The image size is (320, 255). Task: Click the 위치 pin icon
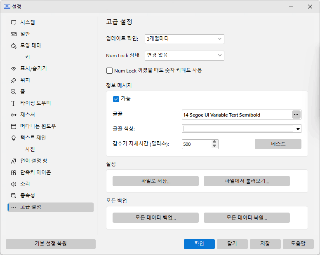(14, 80)
